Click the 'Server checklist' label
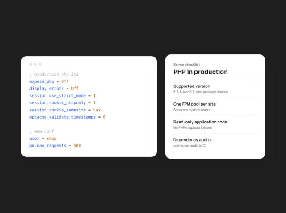Screen dimensions: 286x213 (x=187, y=65)
